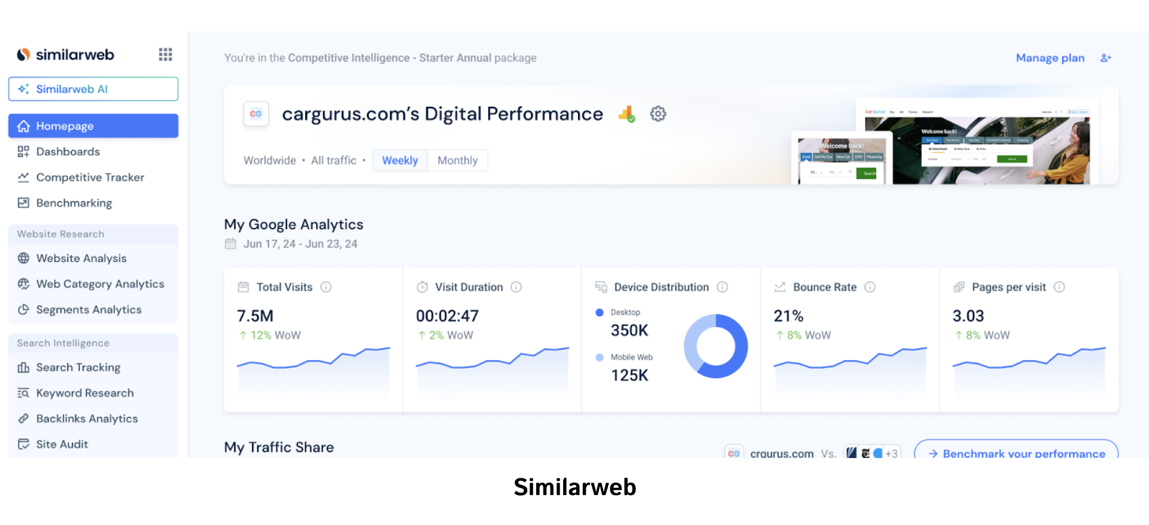Go to Homepage in sidebar

click(93, 126)
